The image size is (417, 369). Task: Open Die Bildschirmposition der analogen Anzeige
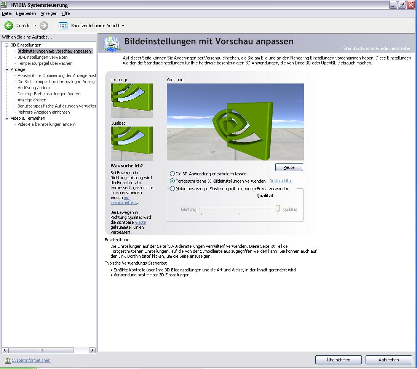click(56, 82)
